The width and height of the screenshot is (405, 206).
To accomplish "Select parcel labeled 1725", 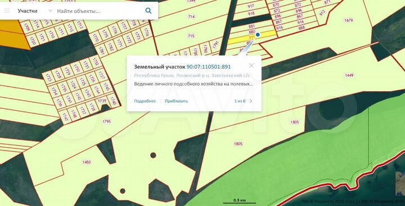I will tap(82, 82).
